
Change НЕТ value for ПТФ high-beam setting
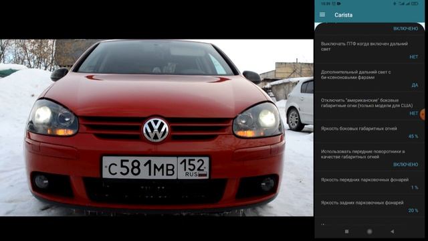[x=413, y=57]
